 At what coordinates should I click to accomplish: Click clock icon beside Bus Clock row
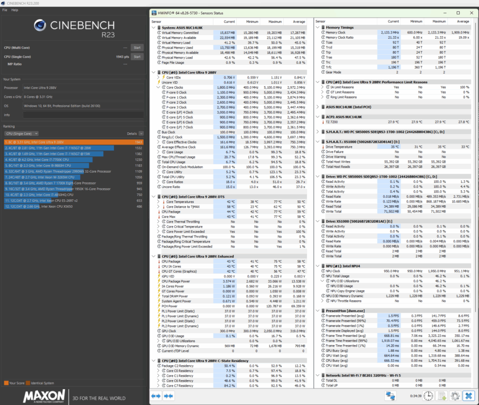[x=159, y=132]
